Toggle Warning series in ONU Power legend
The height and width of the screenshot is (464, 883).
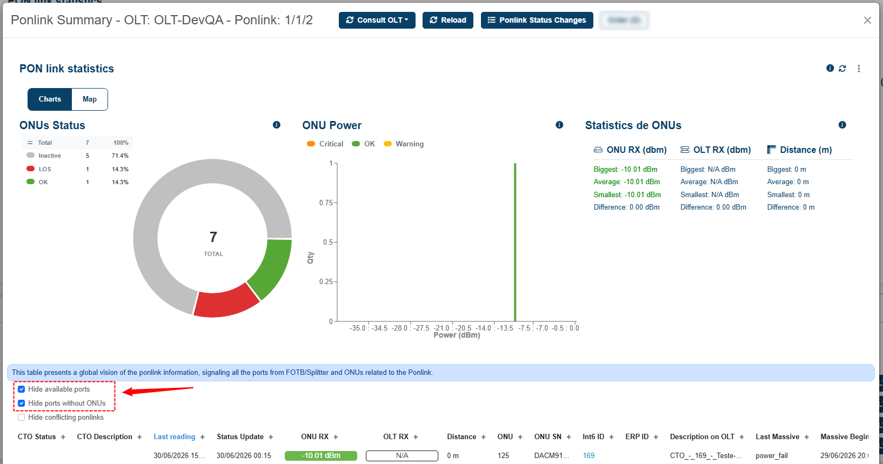tap(404, 144)
